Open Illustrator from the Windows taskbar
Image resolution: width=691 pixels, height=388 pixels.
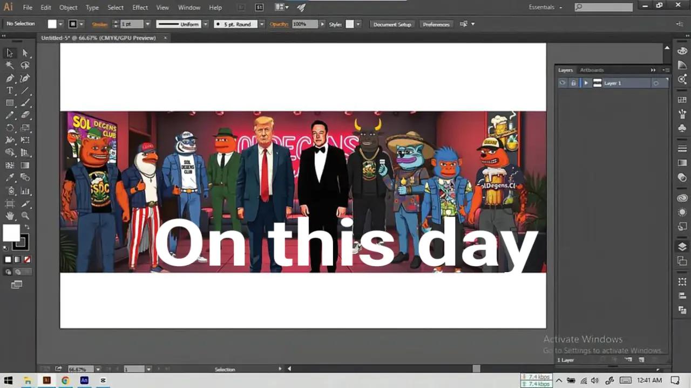[x=46, y=380]
